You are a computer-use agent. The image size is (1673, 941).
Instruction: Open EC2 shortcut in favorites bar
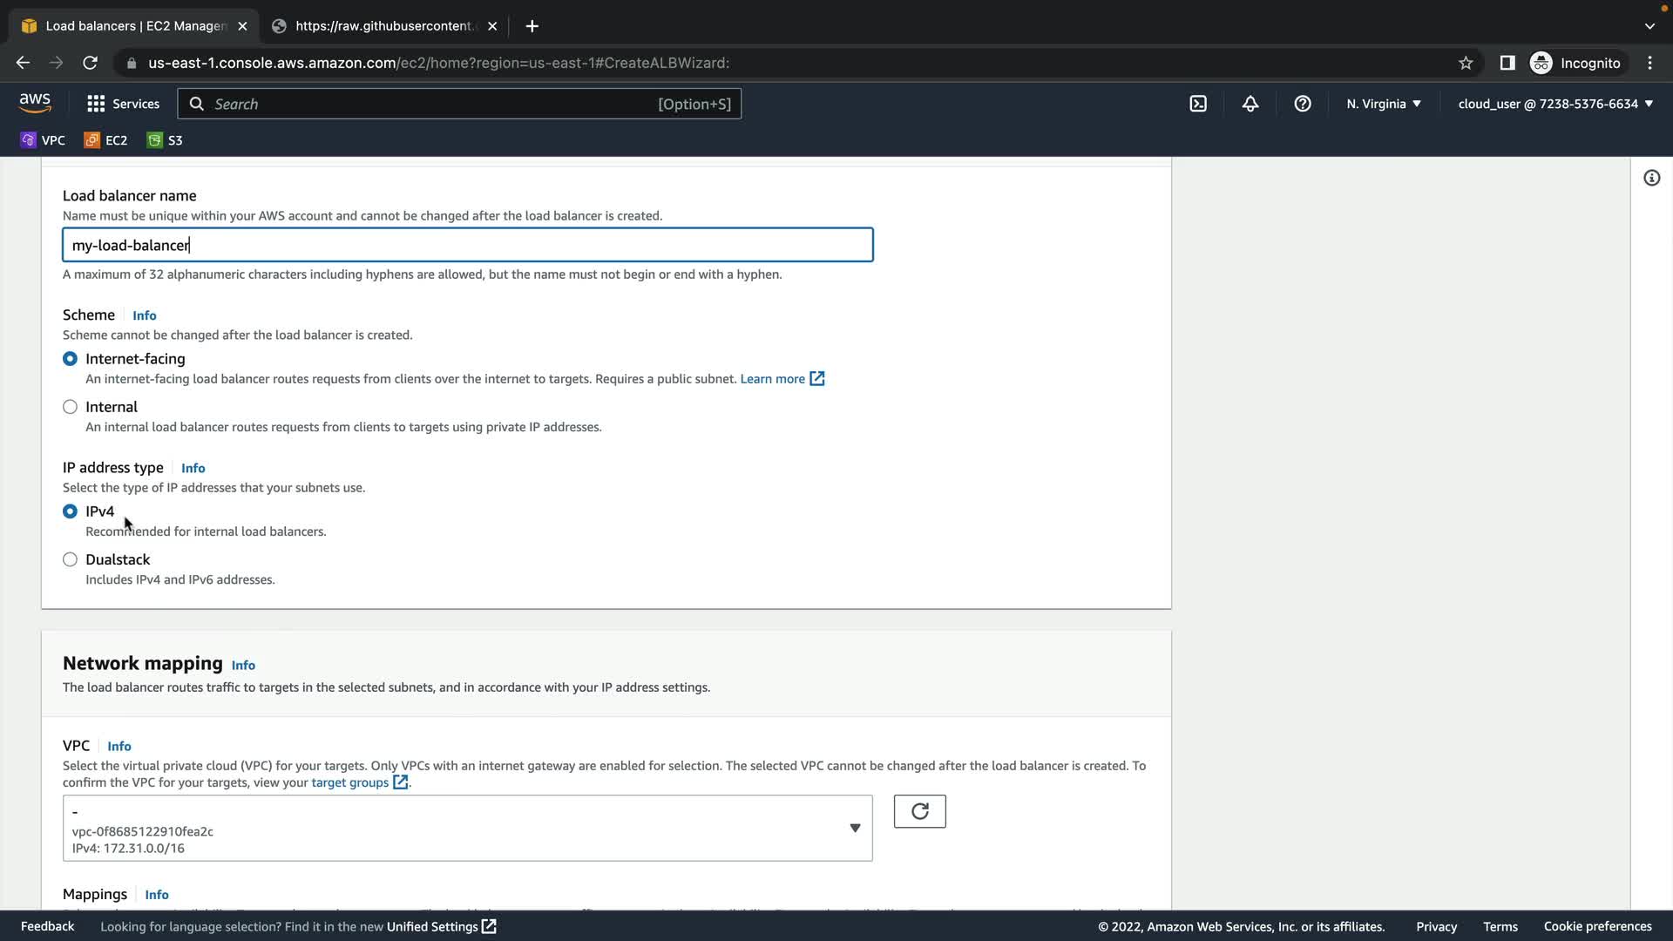(106, 140)
